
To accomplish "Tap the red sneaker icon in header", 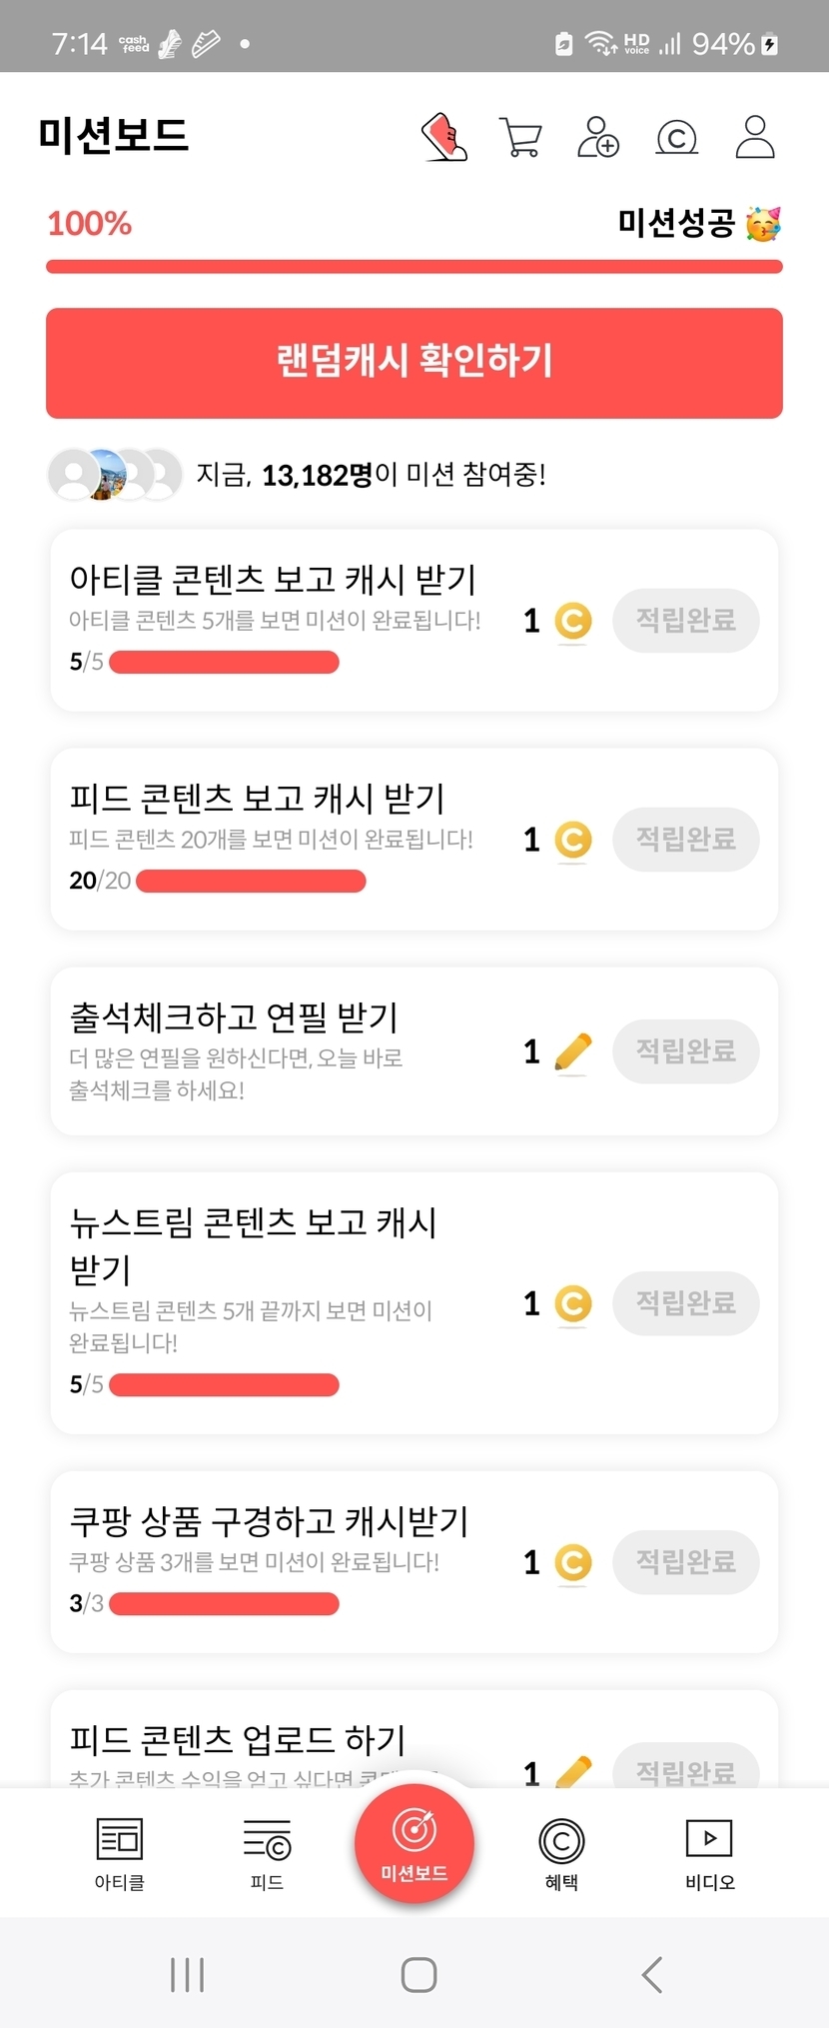I will 444,137.
